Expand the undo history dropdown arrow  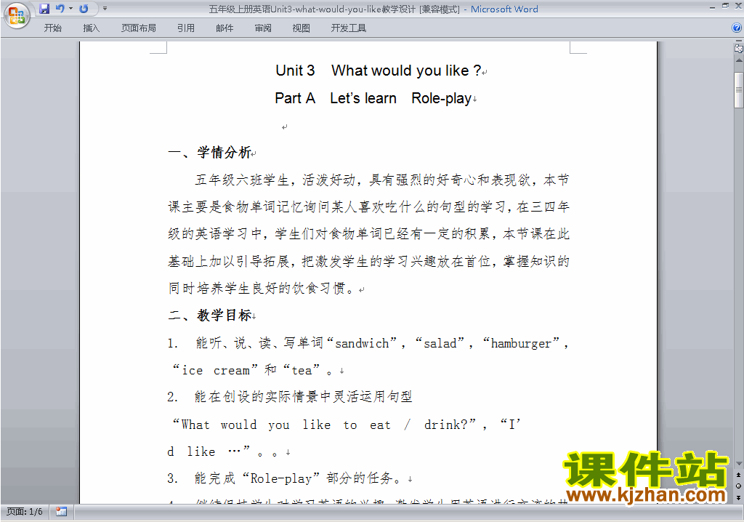[x=70, y=9]
